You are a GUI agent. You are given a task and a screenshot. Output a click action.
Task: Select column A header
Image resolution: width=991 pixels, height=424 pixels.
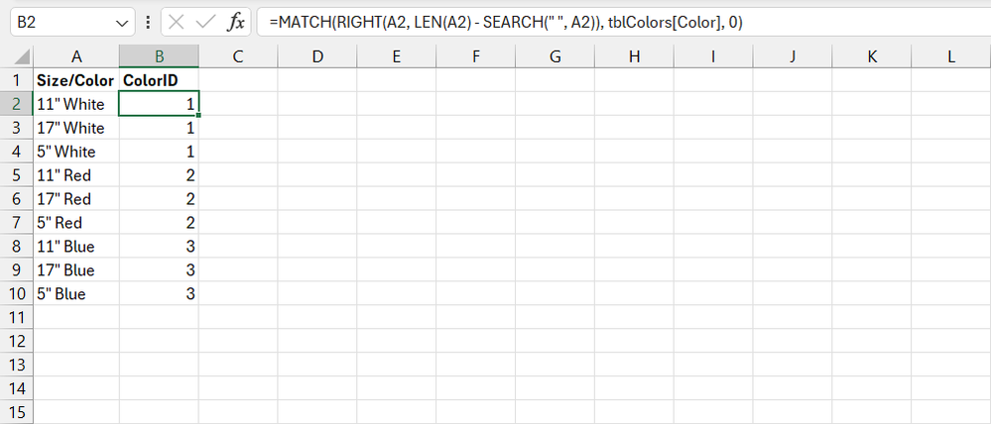tap(75, 56)
